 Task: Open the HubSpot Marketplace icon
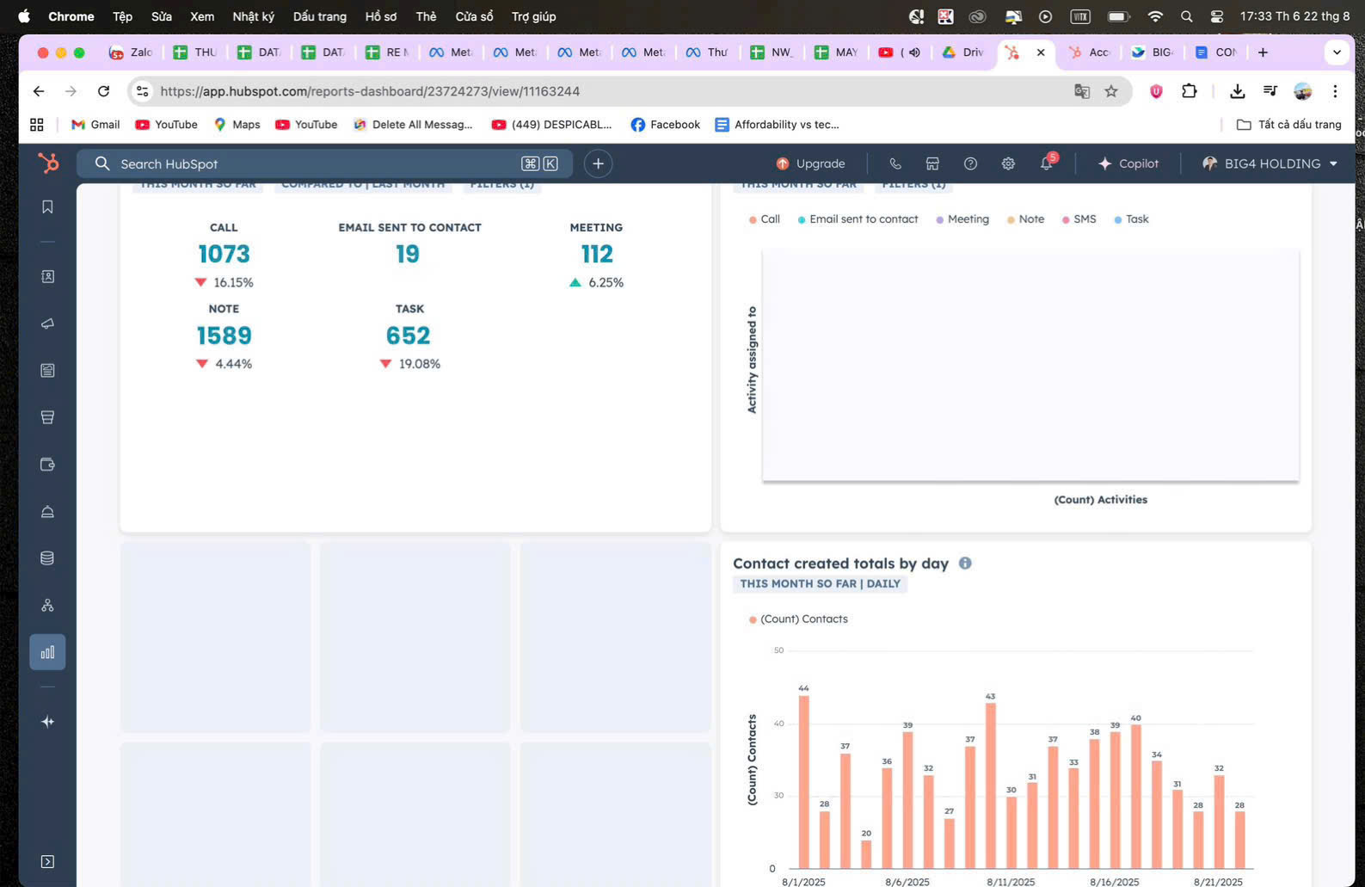tap(932, 163)
